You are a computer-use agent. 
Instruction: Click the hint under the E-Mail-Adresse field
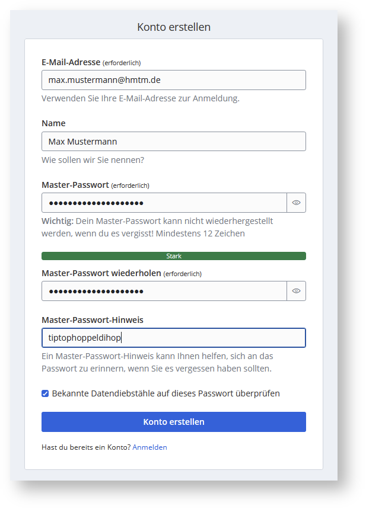click(x=140, y=98)
